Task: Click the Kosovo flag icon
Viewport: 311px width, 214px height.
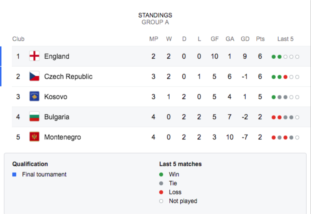Action: (34, 96)
